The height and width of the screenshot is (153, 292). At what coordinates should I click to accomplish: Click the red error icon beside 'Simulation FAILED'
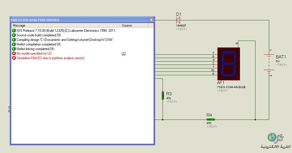(x=14, y=58)
